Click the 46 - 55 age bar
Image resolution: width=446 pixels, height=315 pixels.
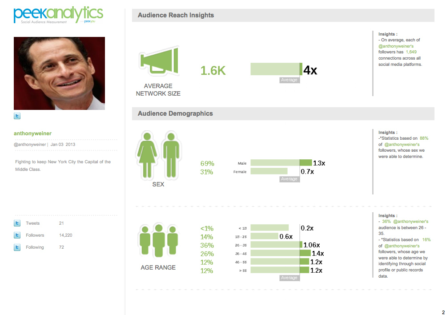(x=280, y=262)
